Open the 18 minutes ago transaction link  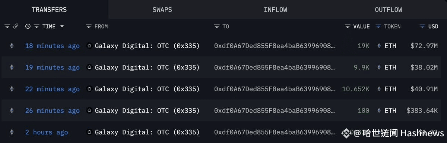tap(52, 46)
